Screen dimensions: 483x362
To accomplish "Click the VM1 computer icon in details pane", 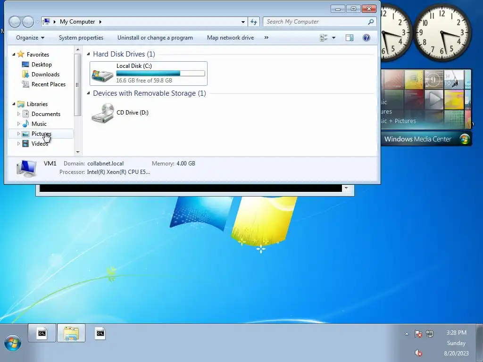I will [26, 168].
